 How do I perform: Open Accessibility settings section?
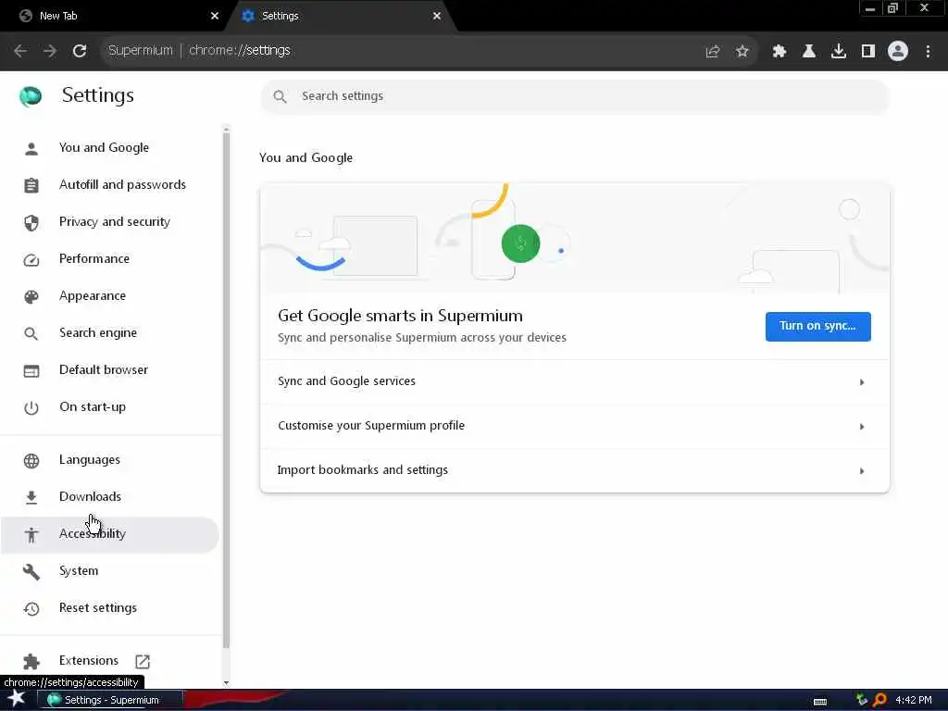(x=109, y=534)
